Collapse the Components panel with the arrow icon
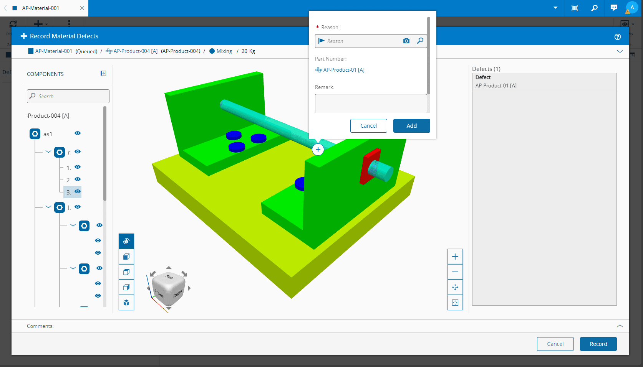The image size is (643, 367). point(103,73)
